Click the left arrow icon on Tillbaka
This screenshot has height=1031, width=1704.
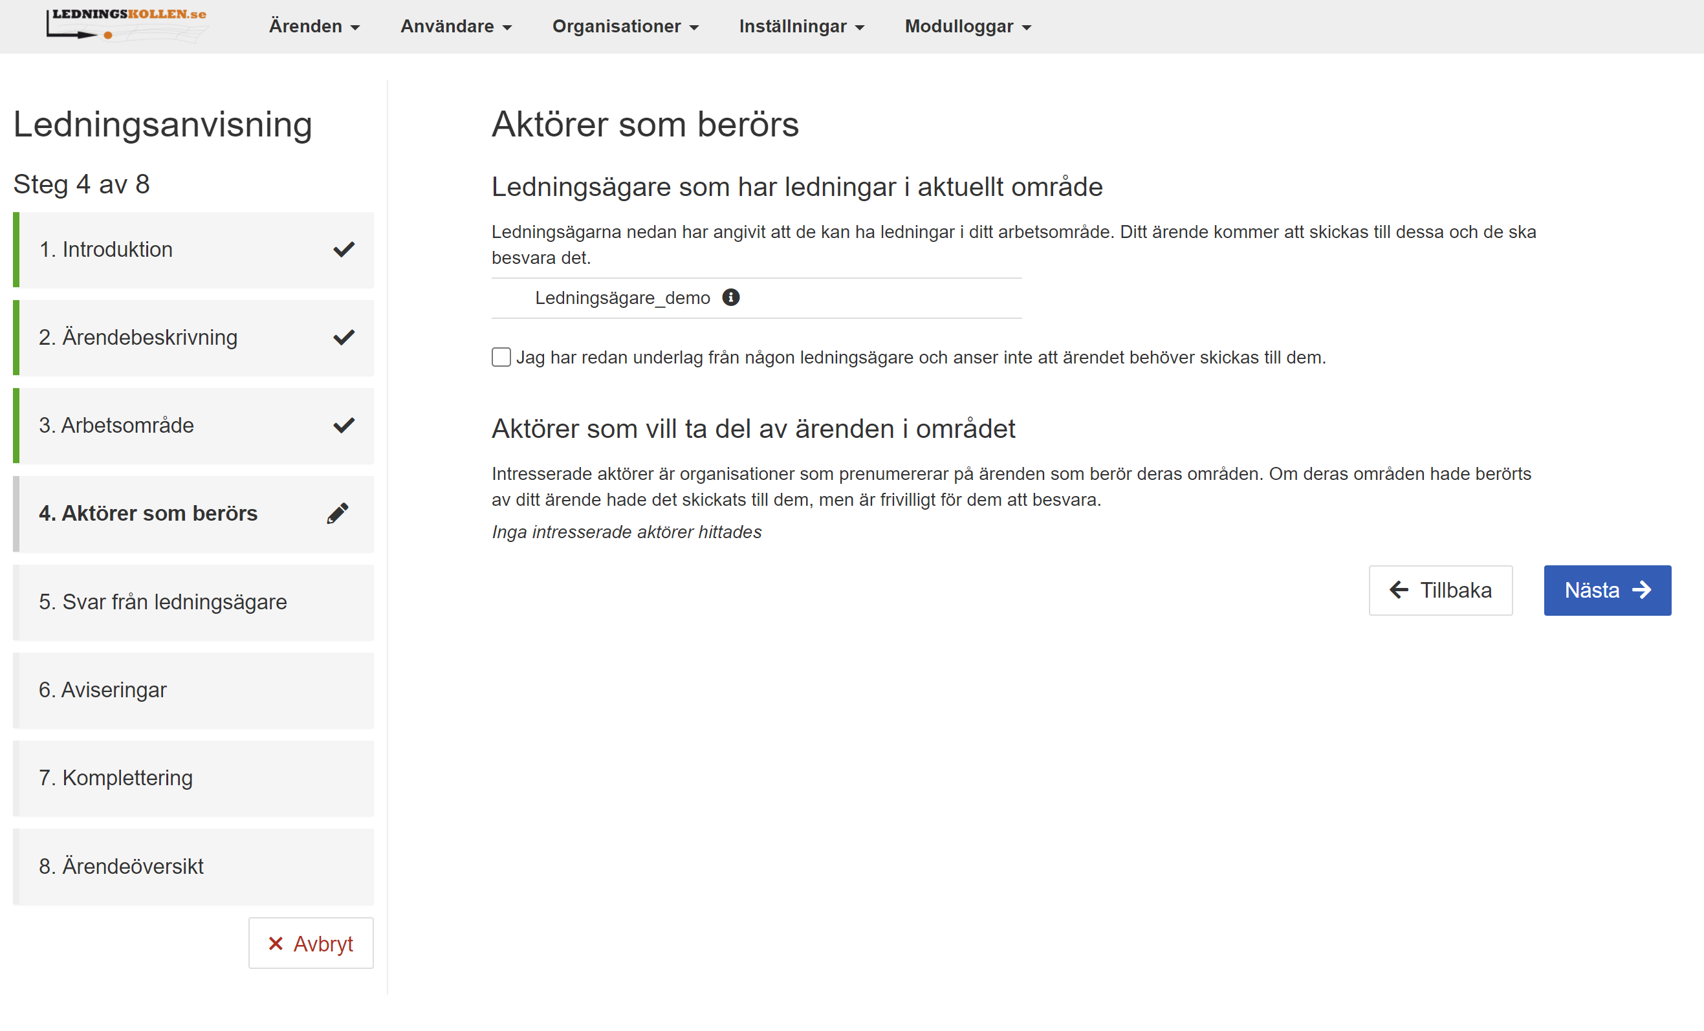coord(1399,590)
